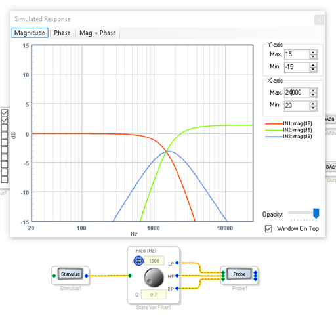Click the X-axis Min input field
336x315 pixels.
297,106
